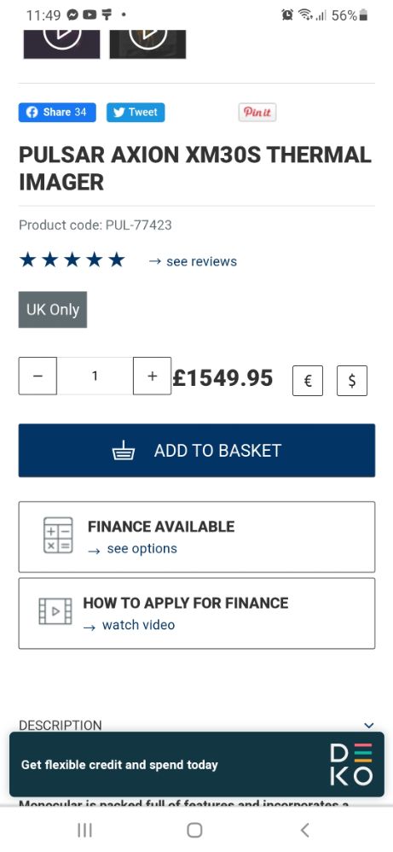
Task: Pin the product with Pinterest button
Action: click(x=257, y=113)
